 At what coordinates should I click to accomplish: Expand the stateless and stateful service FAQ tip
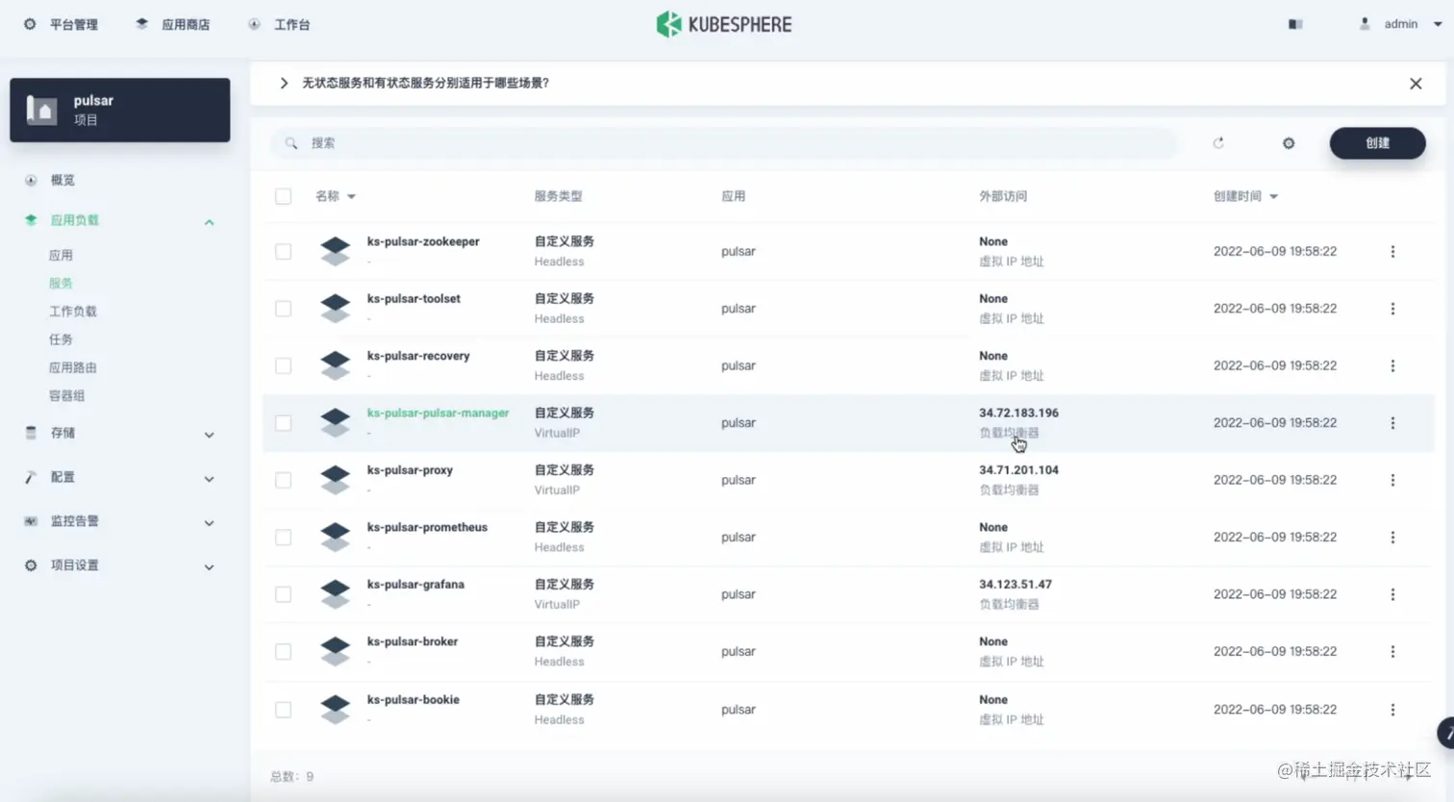point(284,83)
